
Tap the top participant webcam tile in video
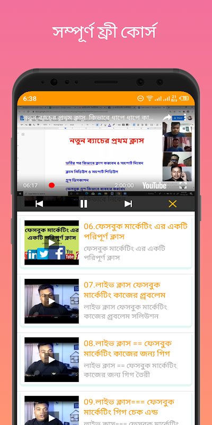click(x=177, y=129)
